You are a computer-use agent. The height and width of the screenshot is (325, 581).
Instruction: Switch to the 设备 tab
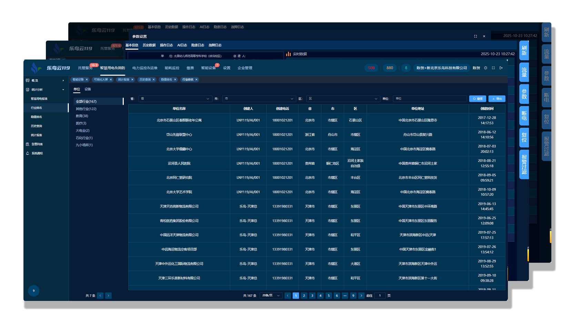pos(88,89)
